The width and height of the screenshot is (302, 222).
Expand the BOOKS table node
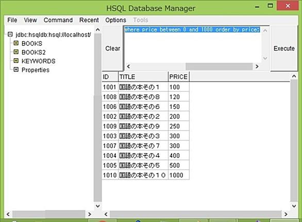coord(16,43)
